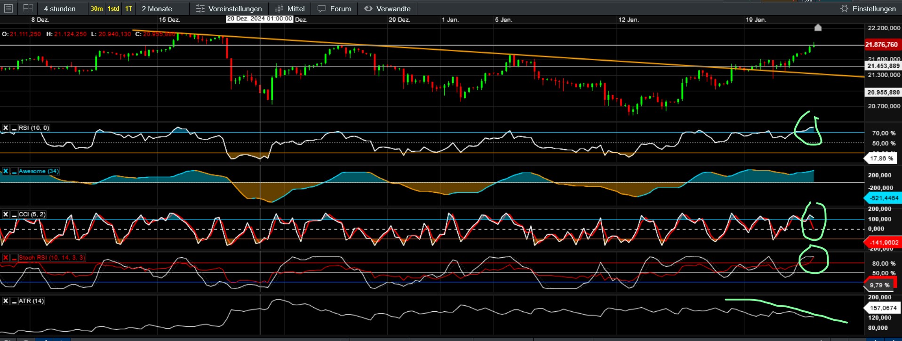
Task: Select the 1std timeframe button
Action: (x=113, y=8)
